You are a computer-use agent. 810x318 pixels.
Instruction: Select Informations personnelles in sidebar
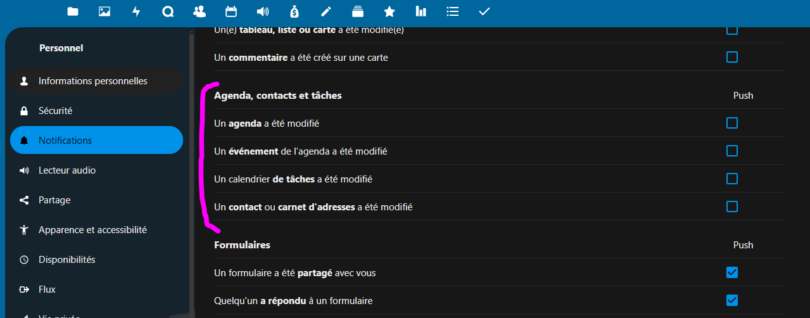click(x=92, y=81)
